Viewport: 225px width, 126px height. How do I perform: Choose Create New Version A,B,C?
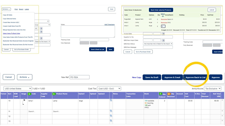pos(11,23)
